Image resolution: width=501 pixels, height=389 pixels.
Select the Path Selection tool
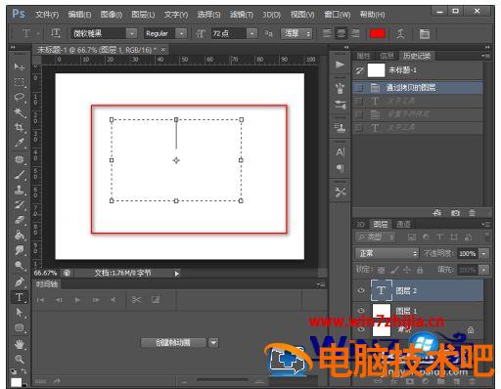pos(19,313)
